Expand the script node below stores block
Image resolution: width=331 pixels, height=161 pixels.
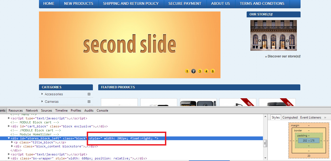(x=9, y=154)
